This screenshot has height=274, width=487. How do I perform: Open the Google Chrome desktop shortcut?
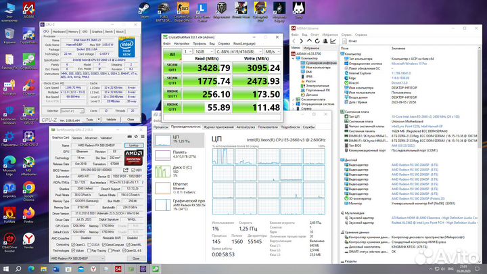tap(28, 191)
